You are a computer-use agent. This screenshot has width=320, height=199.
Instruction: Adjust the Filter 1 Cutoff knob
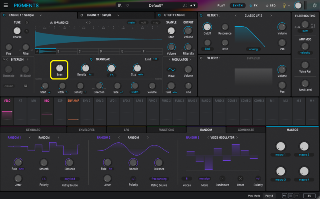[x=207, y=27]
